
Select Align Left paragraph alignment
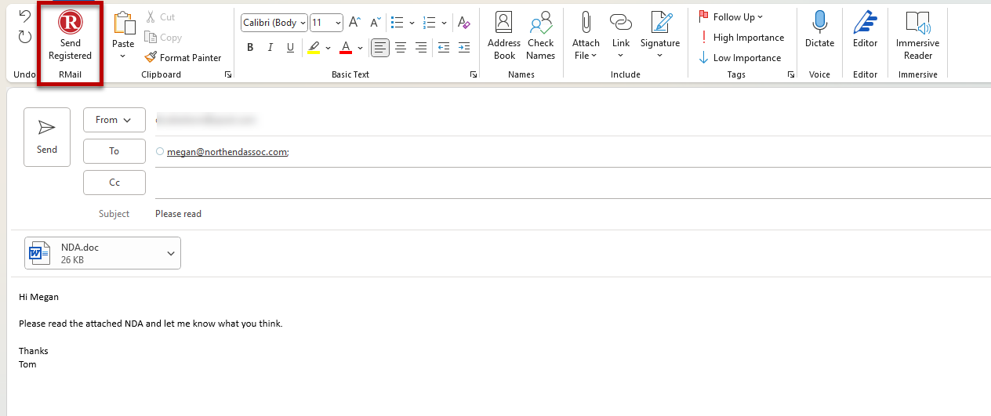coord(380,48)
